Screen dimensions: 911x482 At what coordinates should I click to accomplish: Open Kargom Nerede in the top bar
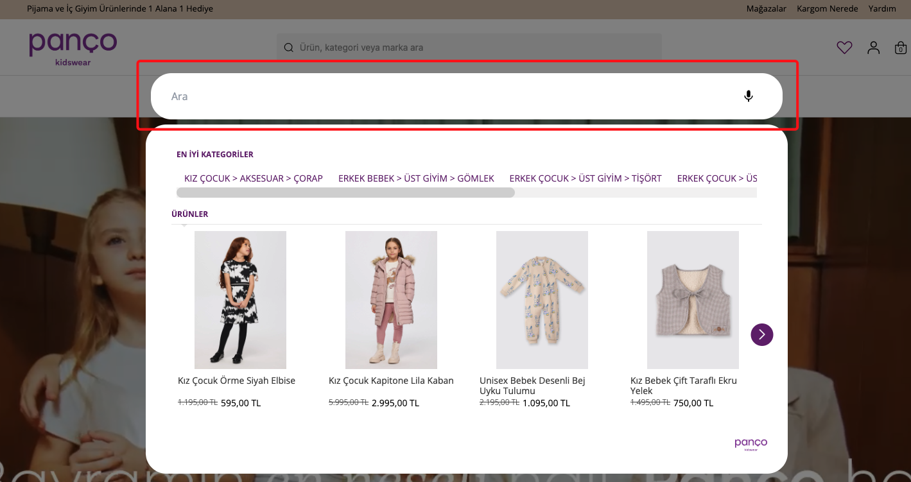point(827,8)
